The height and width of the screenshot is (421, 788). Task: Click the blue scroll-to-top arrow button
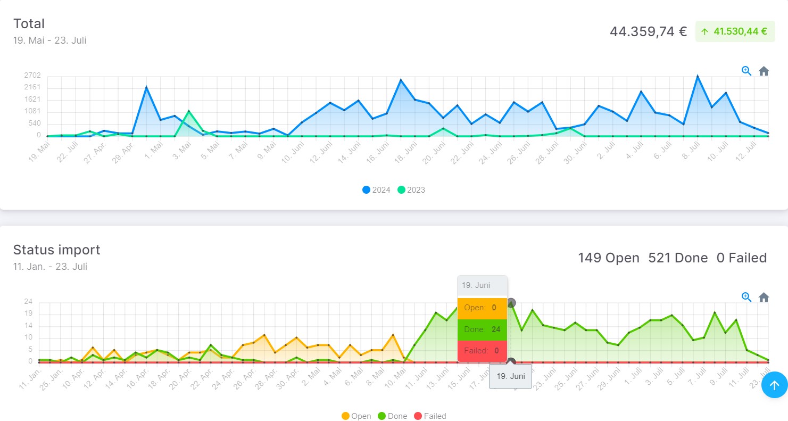tap(774, 385)
